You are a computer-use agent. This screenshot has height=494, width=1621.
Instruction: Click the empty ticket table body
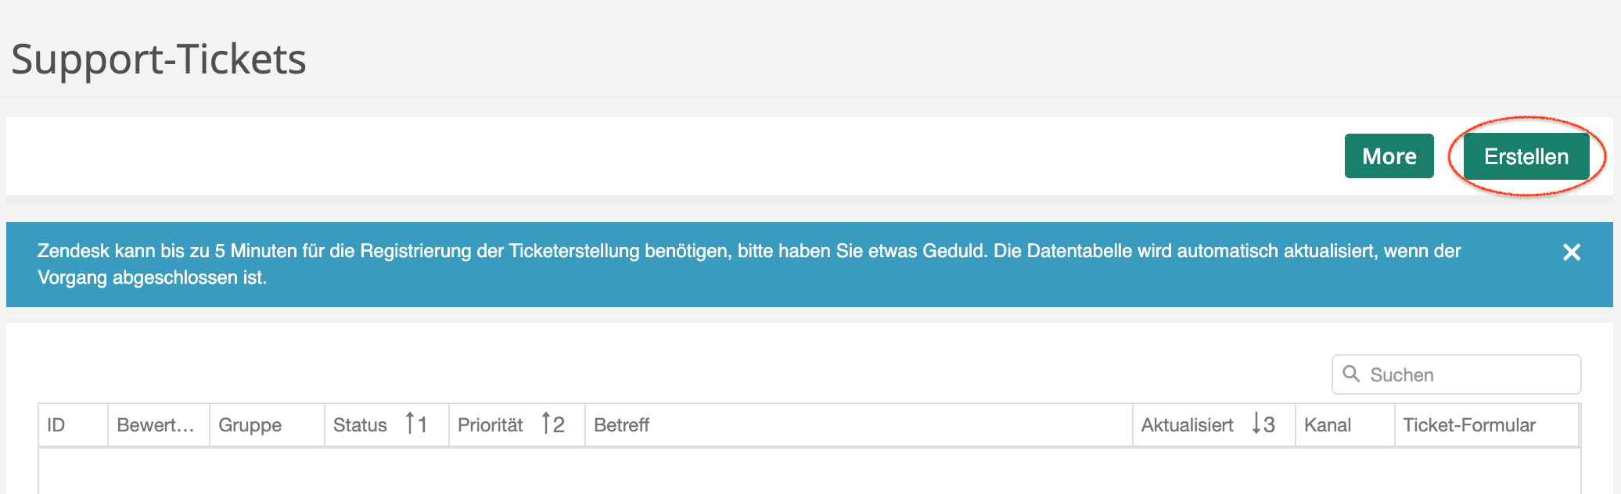tap(809, 471)
